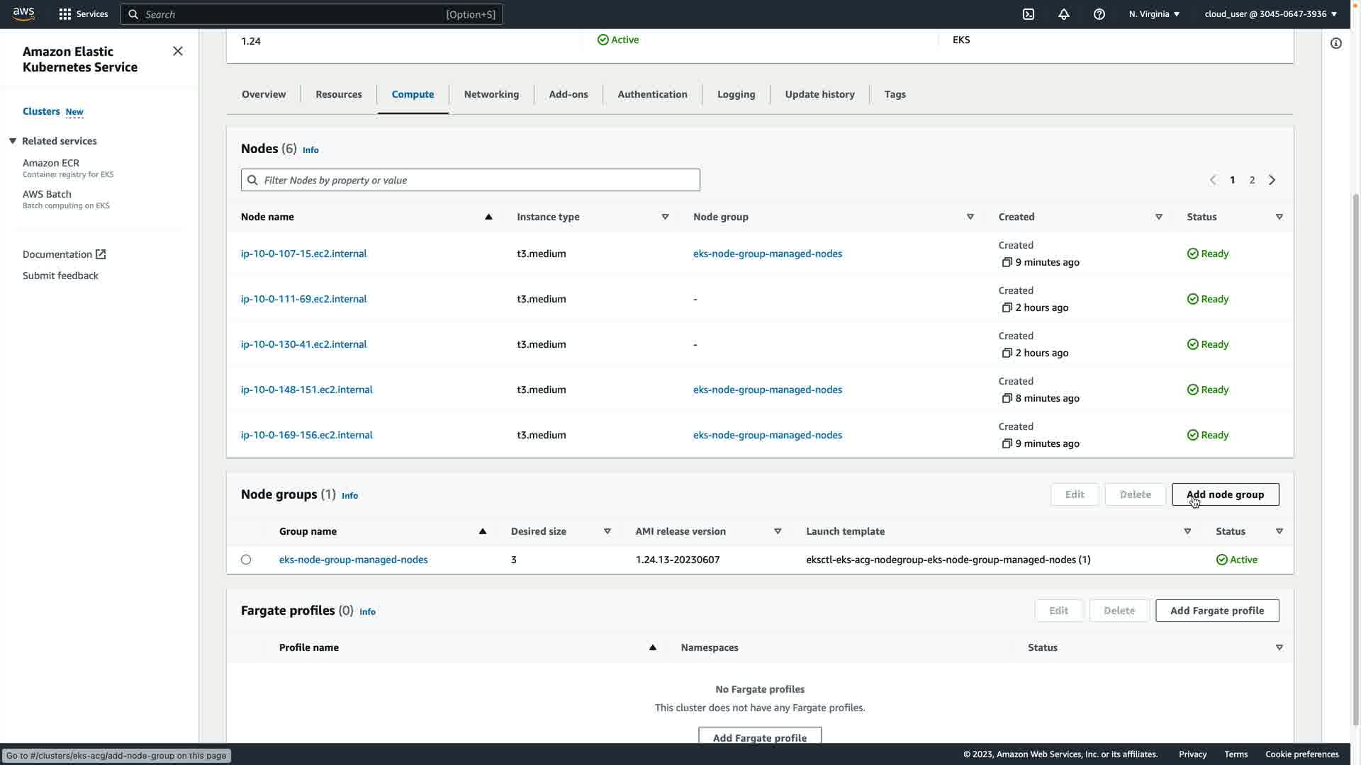Go to next page of nodes

1272,180
